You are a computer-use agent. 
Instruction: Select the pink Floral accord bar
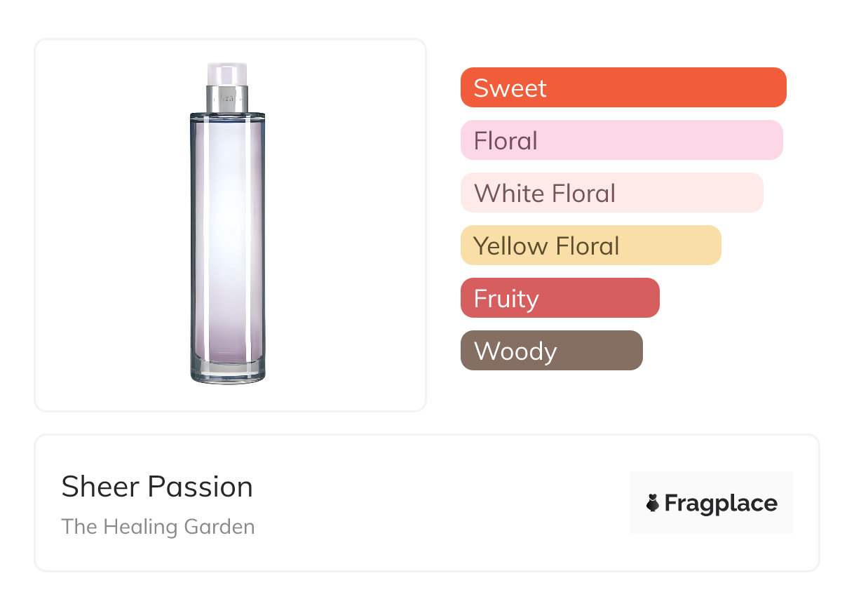coord(621,140)
